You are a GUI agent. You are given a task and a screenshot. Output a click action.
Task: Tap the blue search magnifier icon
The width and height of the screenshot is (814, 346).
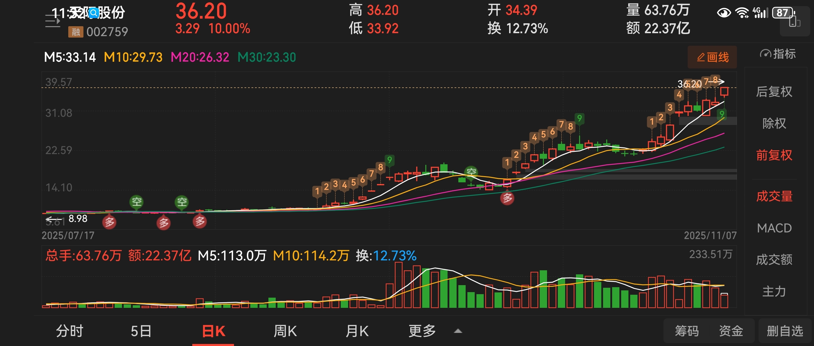pos(94,13)
